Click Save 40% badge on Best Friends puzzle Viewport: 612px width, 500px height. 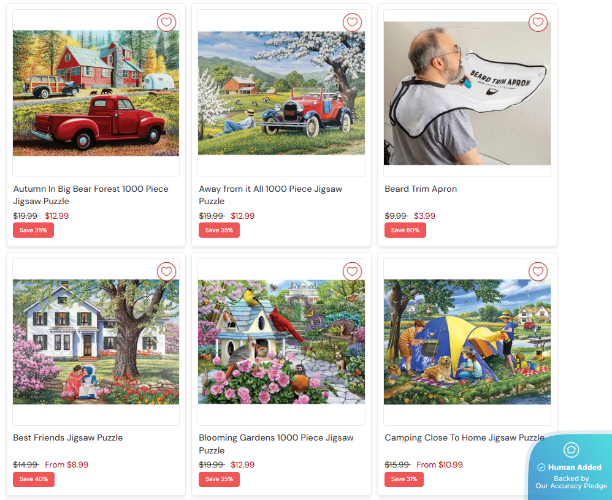click(x=34, y=479)
